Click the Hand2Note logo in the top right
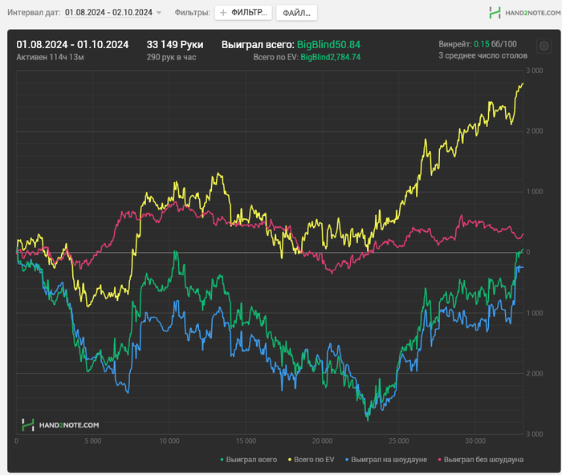 tap(525, 13)
